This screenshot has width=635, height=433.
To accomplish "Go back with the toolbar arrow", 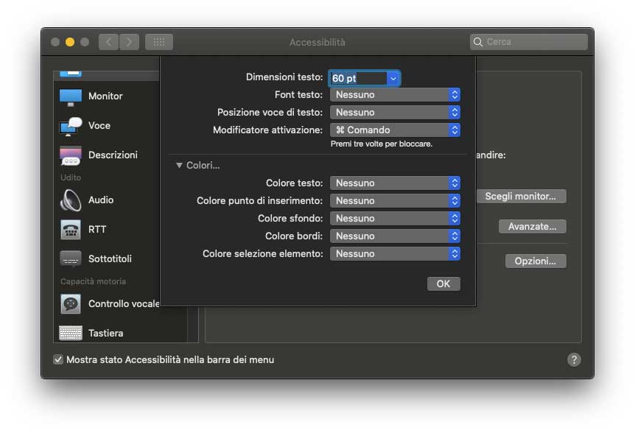I will (x=108, y=42).
